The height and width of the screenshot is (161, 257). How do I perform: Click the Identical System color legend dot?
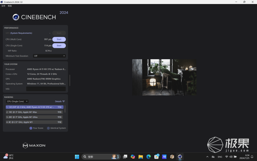(x=48, y=128)
